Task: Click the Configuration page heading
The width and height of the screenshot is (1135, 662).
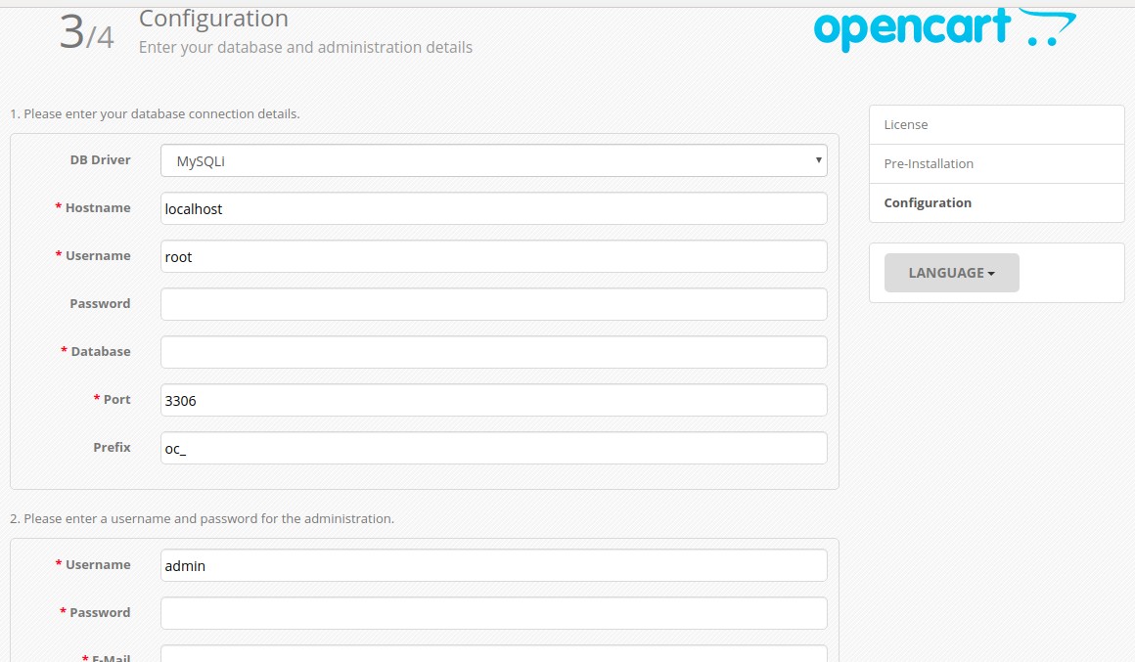Action: point(213,18)
